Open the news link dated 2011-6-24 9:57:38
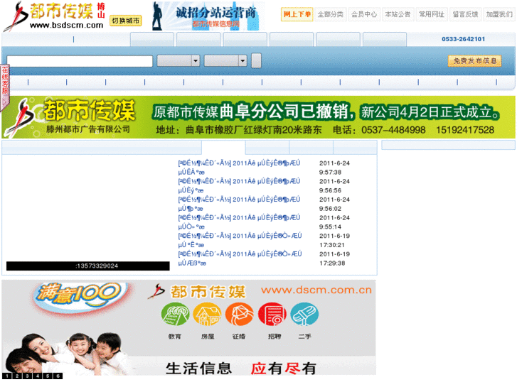Screen dimensions: 517x387 [239, 168]
